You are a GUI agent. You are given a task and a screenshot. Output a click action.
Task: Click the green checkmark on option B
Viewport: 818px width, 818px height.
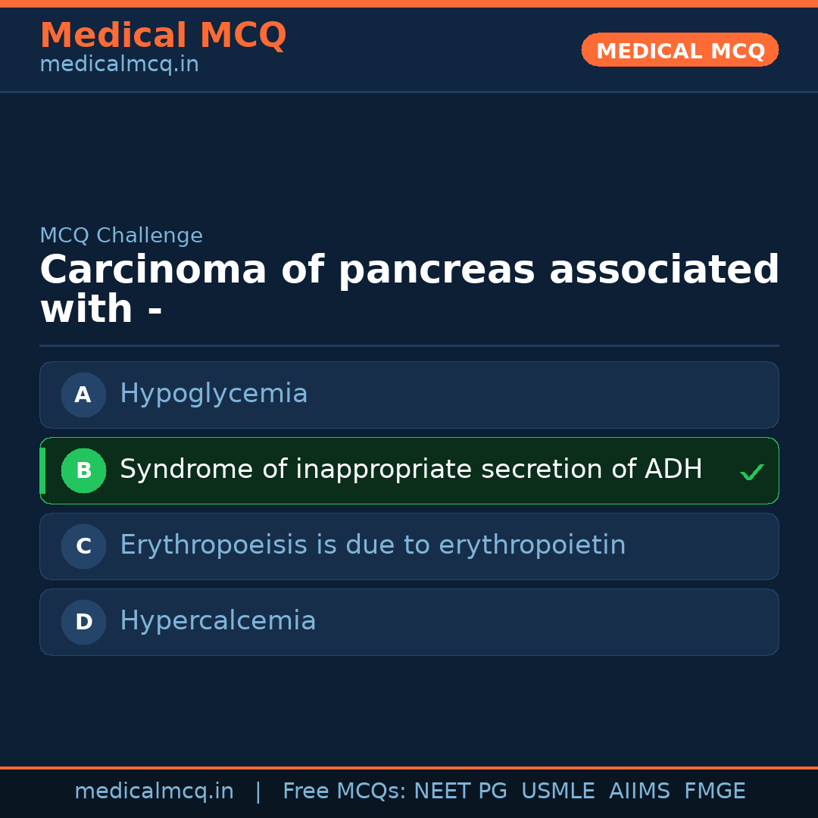tap(751, 473)
